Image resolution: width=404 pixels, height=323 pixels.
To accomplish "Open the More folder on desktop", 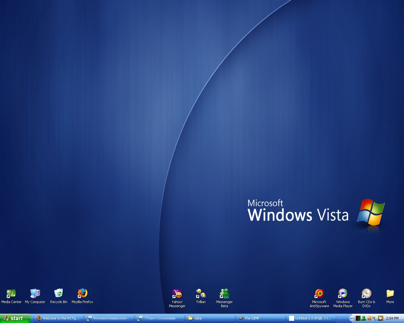I will (390, 294).
